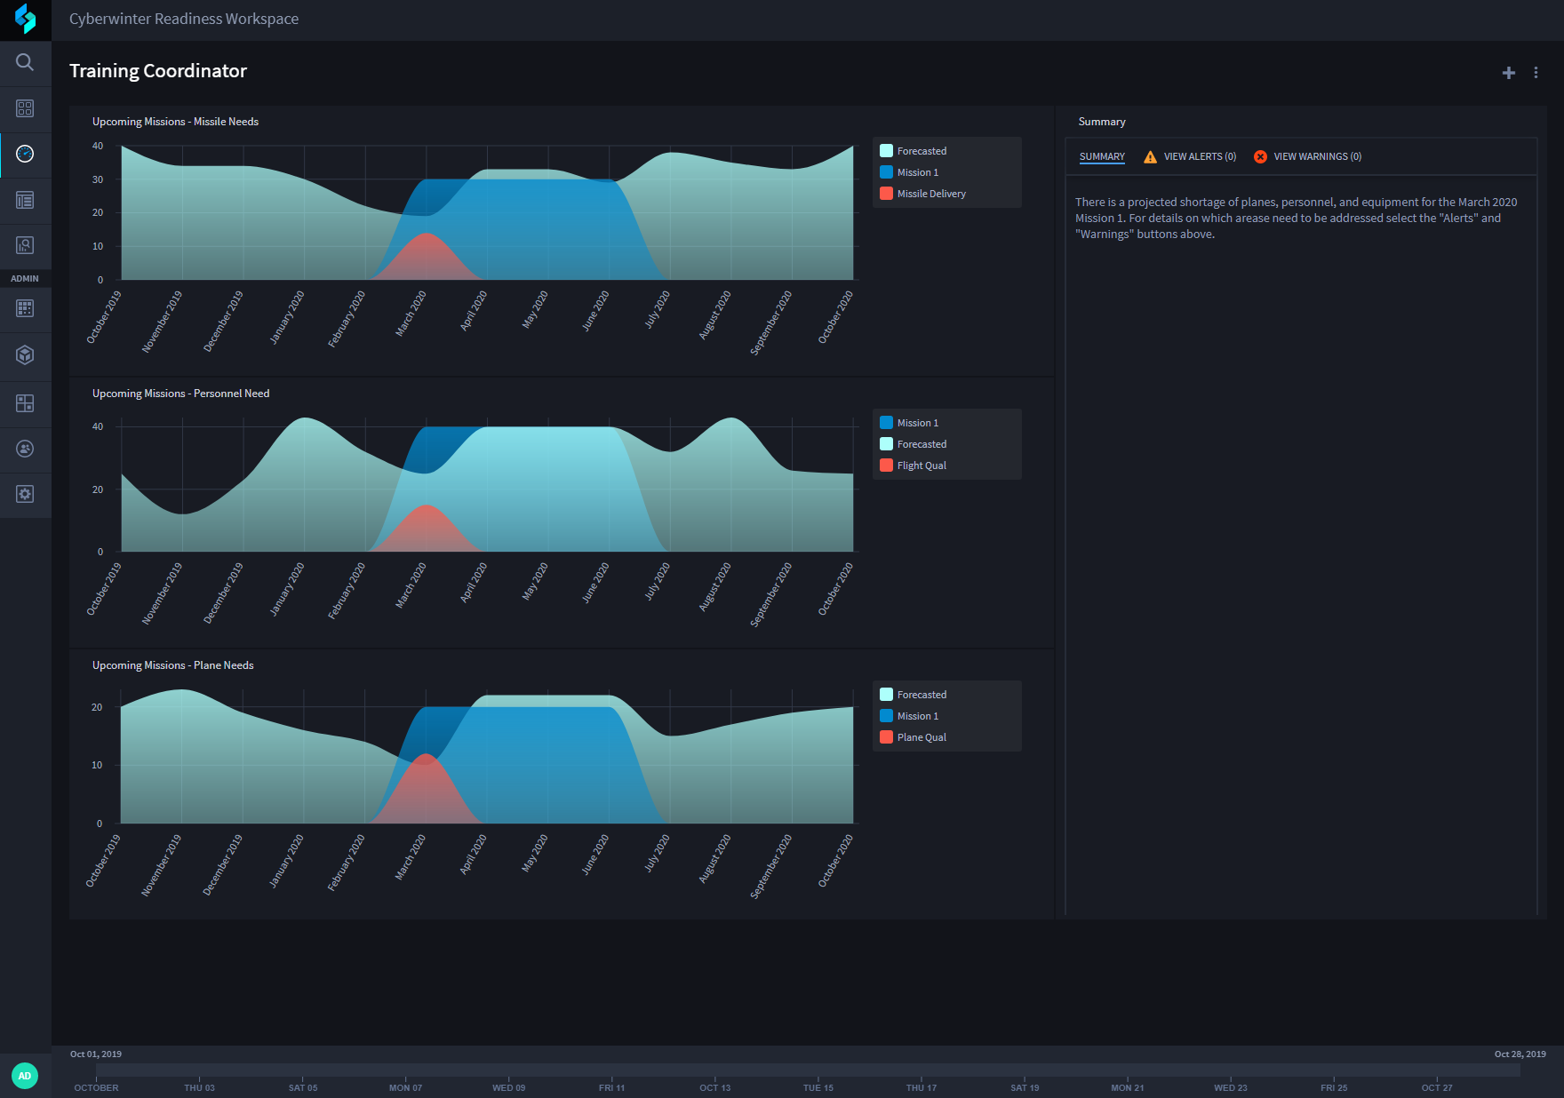Toggle Missile Delivery legend entry
This screenshot has width=1564, height=1098.
click(922, 194)
